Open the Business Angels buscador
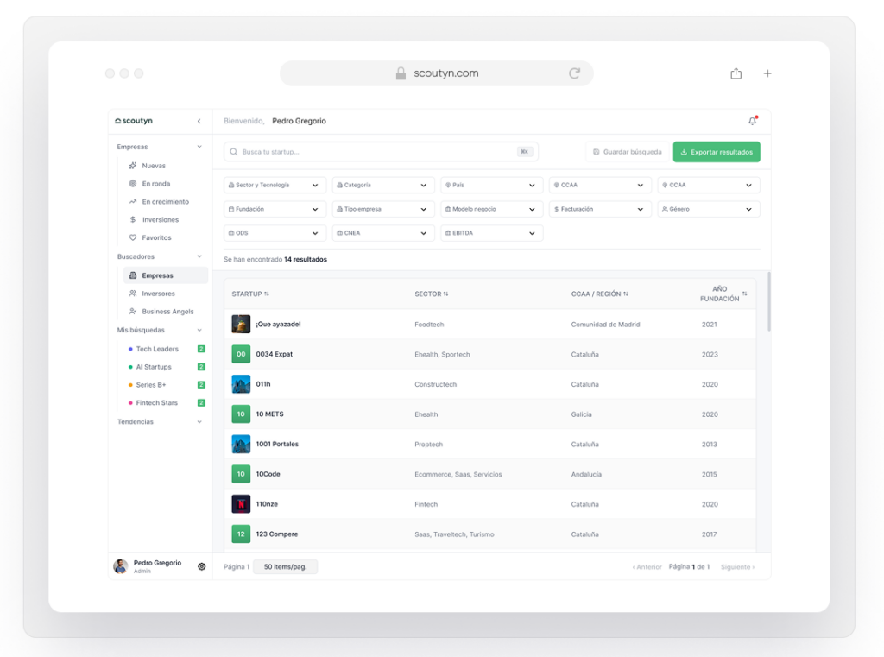Viewport: 884px width, 657px height. point(134,311)
